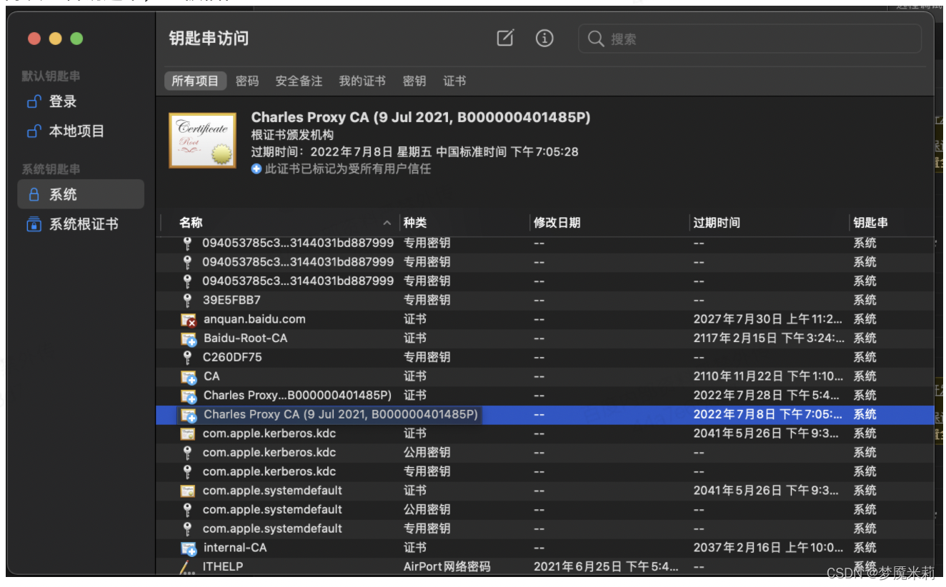
Task: Switch to the 我的证书 tab
Action: [x=362, y=81]
